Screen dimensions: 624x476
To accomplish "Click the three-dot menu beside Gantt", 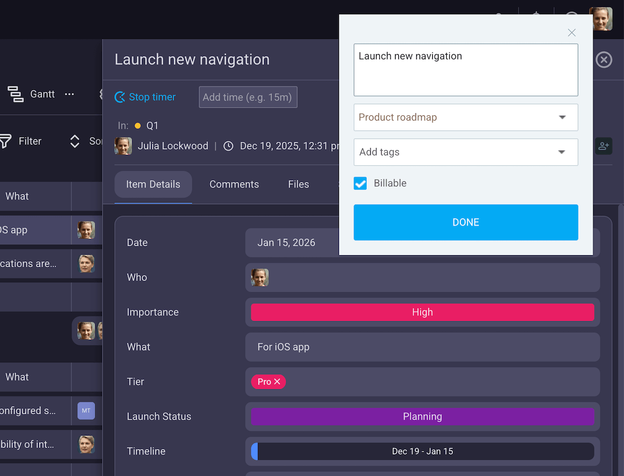I will coord(70,94).
